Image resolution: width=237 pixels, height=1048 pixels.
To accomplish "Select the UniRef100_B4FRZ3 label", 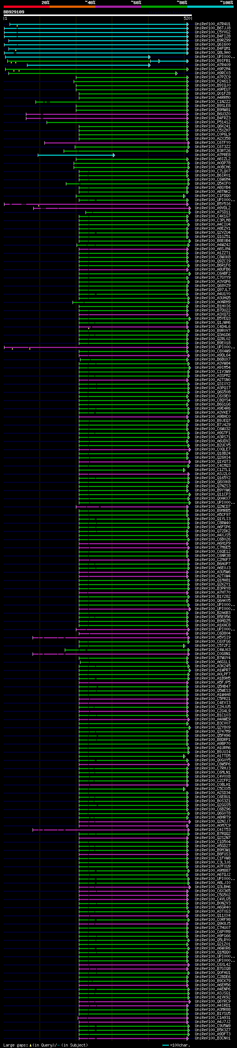I will 212,118.
